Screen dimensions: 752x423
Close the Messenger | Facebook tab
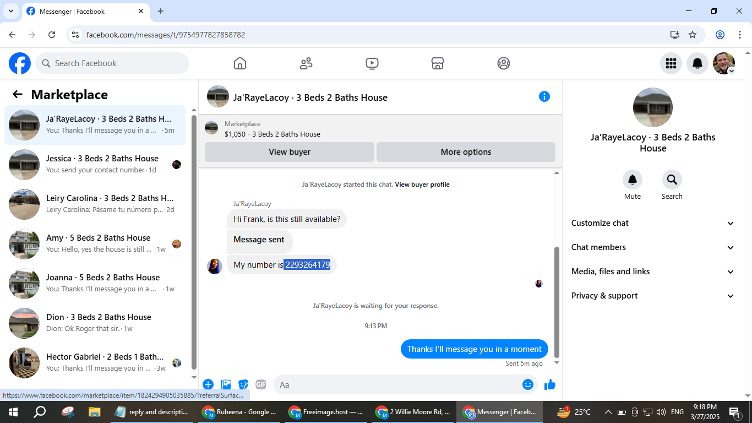(x=141, y=11)
